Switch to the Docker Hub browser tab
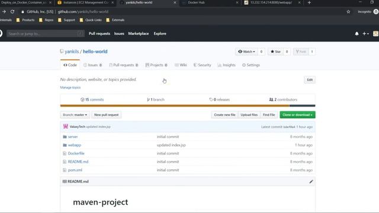Image resolution: width=379 pixels, height=213 pixels. 210,2
